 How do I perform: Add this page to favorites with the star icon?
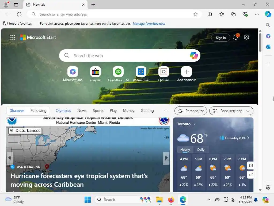point(196,14)
